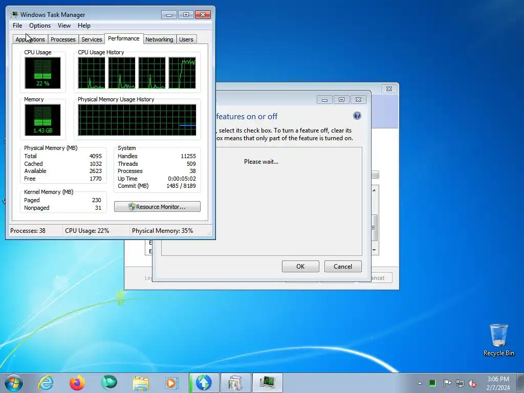Click the background window scrollbar thumb
The height and width of the screenshot is (393, 524).
point(374,228)
